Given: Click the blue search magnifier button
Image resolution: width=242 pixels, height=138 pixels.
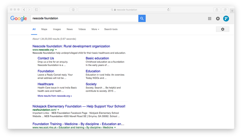Looking at the screenshot, I should coord(142,18).
